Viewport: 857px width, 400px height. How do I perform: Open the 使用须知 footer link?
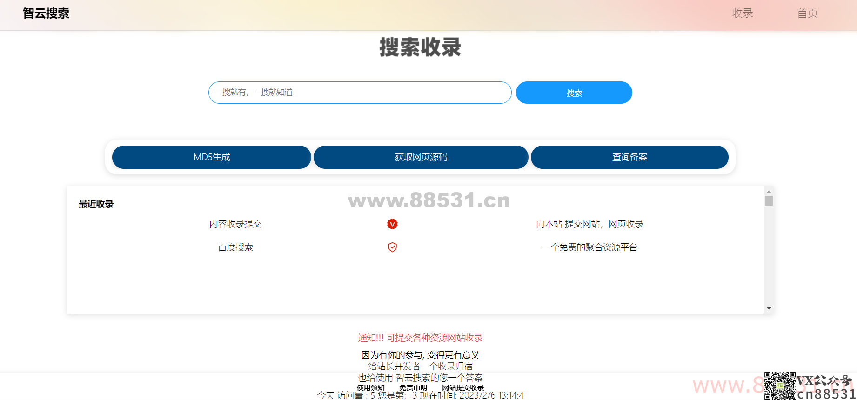click(371, 387)
